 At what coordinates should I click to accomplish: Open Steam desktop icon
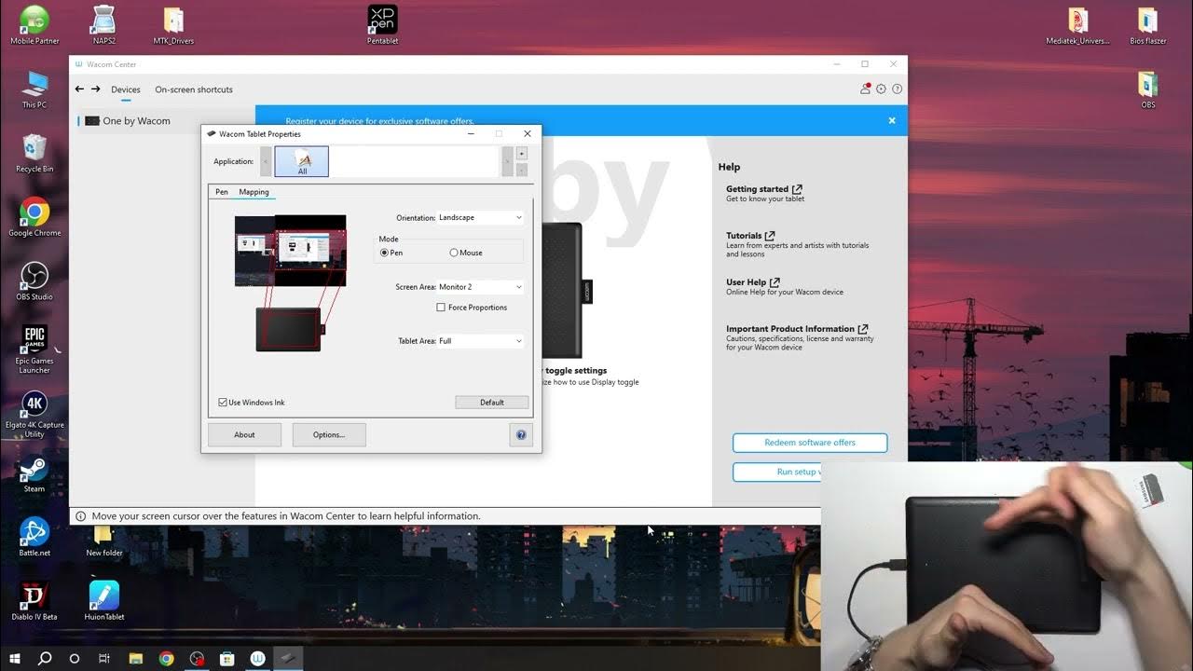(x=34, y=474)
